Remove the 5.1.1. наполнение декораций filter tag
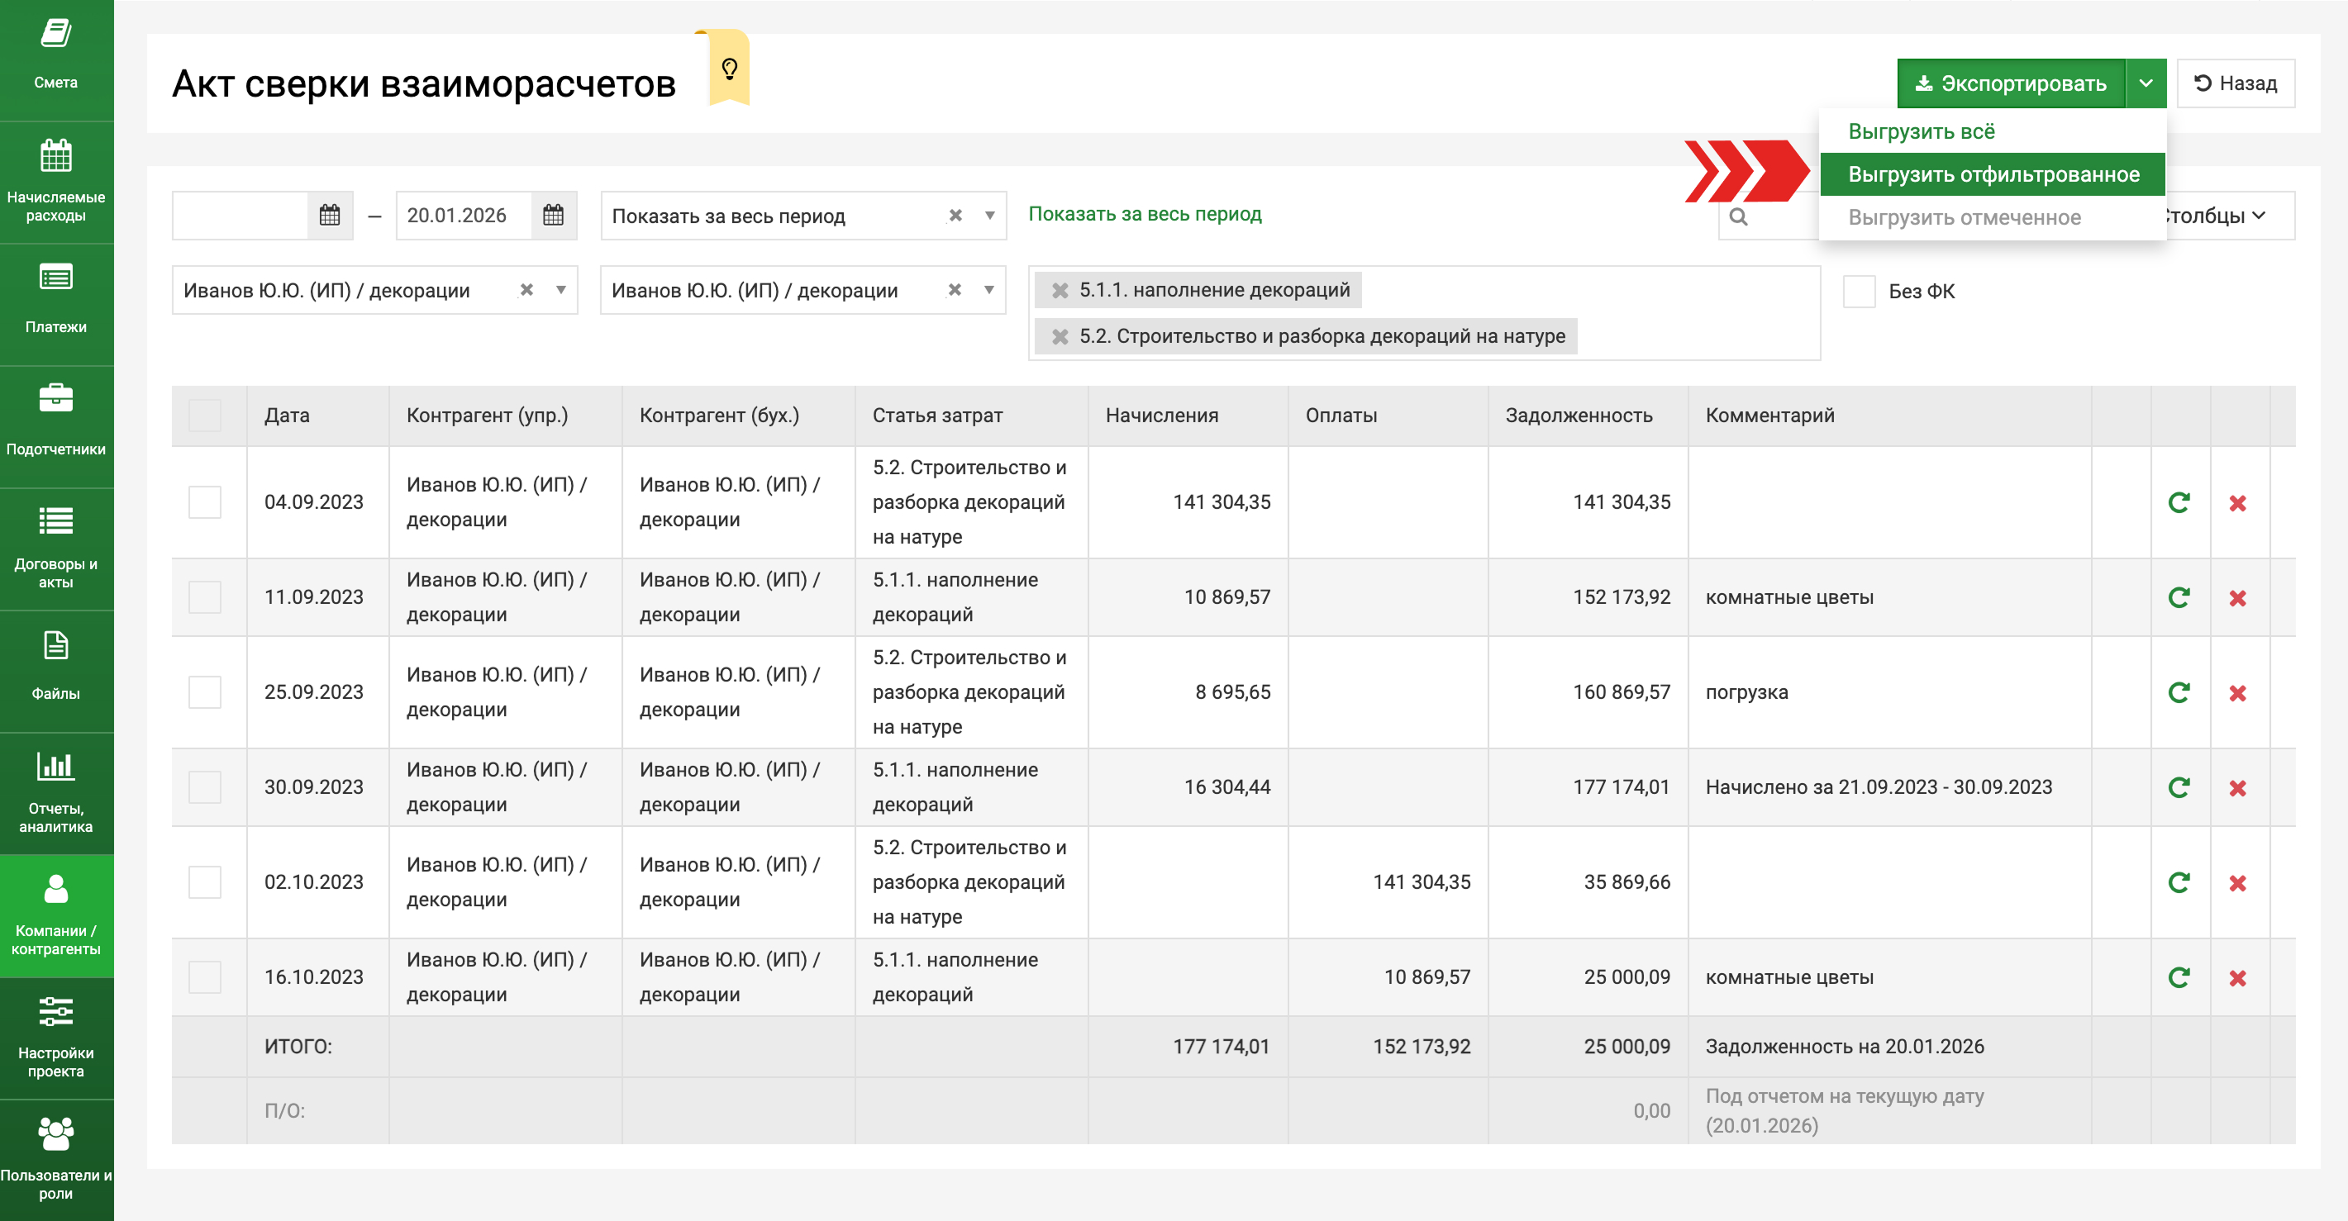2348x1221 pixels. point(1060,290)
